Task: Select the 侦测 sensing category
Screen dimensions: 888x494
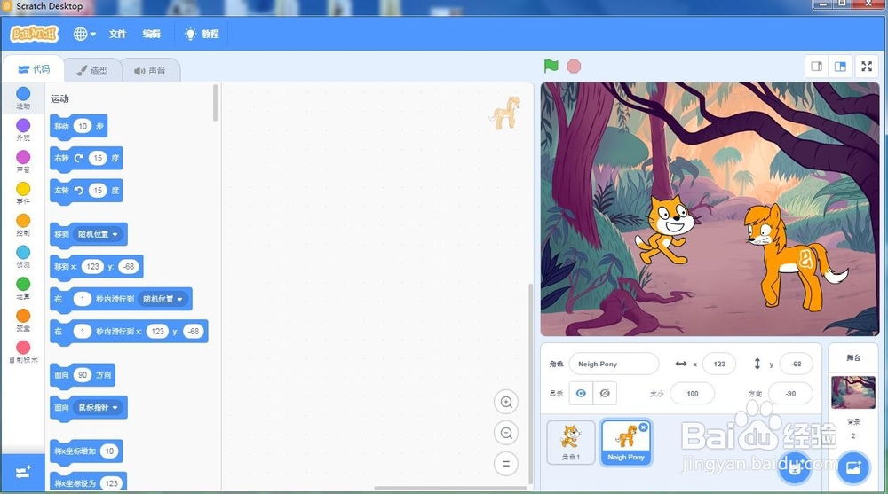Action: 23,256
